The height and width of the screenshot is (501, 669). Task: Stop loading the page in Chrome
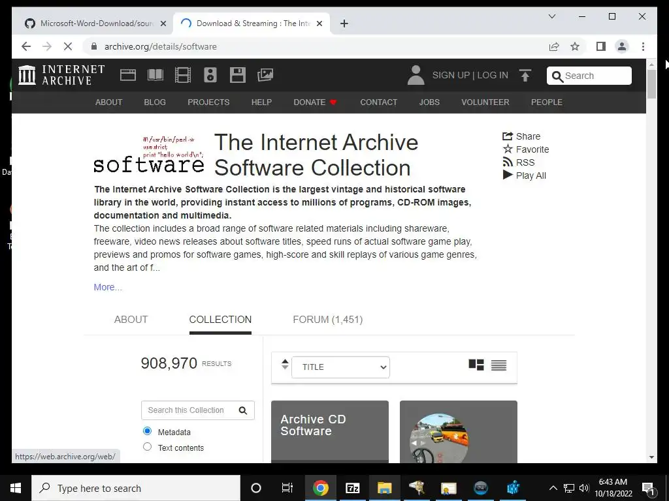[68, 46]
